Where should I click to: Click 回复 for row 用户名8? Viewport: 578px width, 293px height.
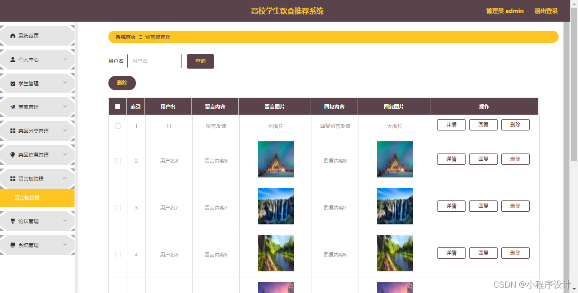(483, 159)
